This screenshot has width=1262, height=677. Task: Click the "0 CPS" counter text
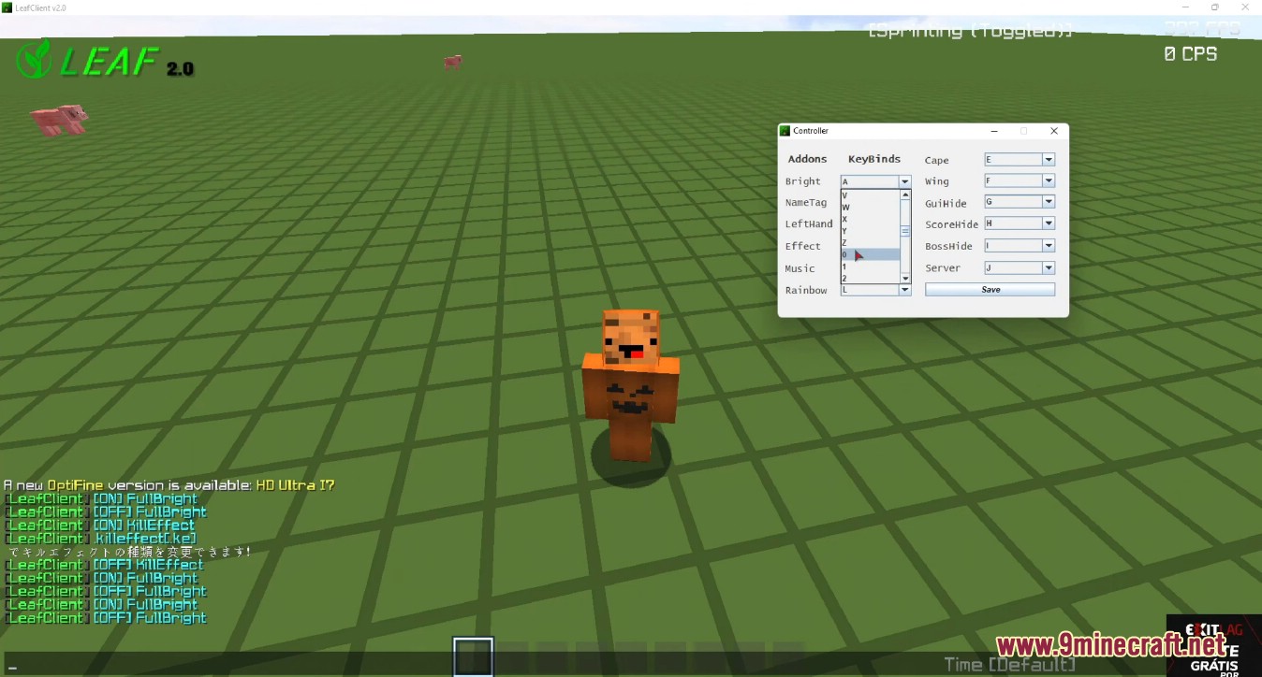(x=1191, y=54)
